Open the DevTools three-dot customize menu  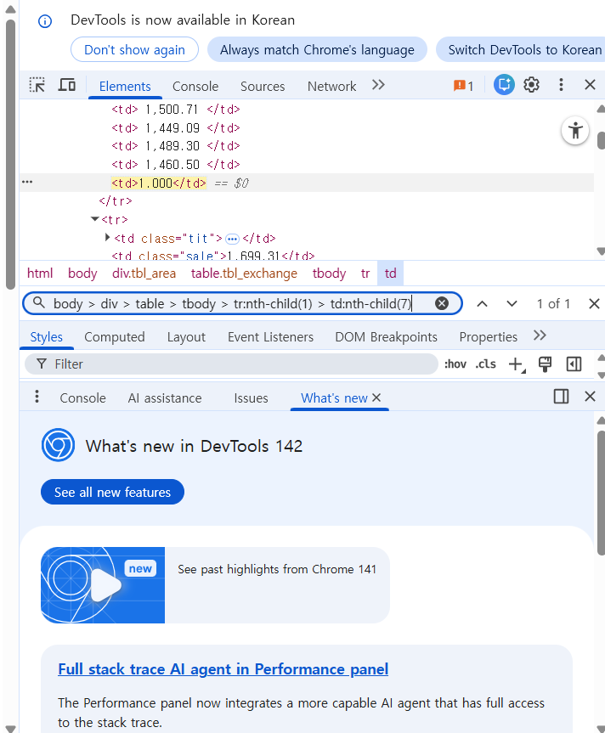coord(561,85)
